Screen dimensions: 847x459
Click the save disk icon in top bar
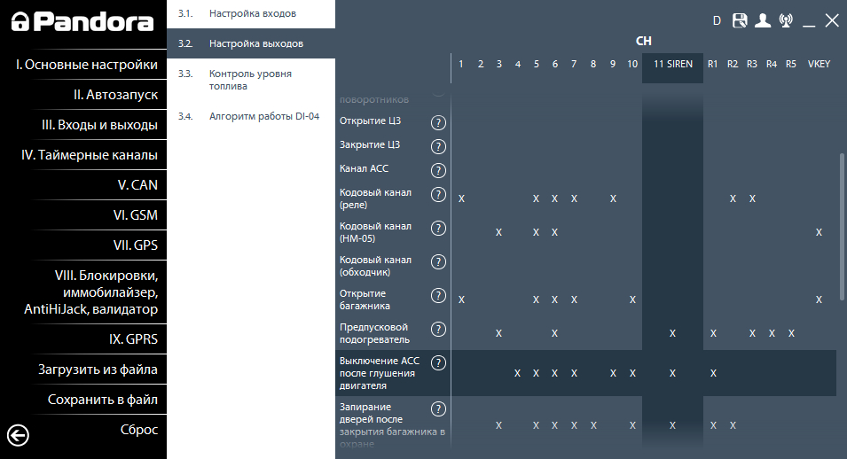pos(740,21)
